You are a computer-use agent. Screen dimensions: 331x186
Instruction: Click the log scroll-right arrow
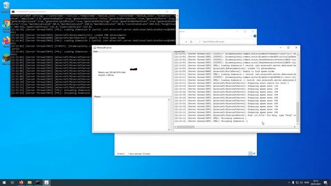(295, 127)
